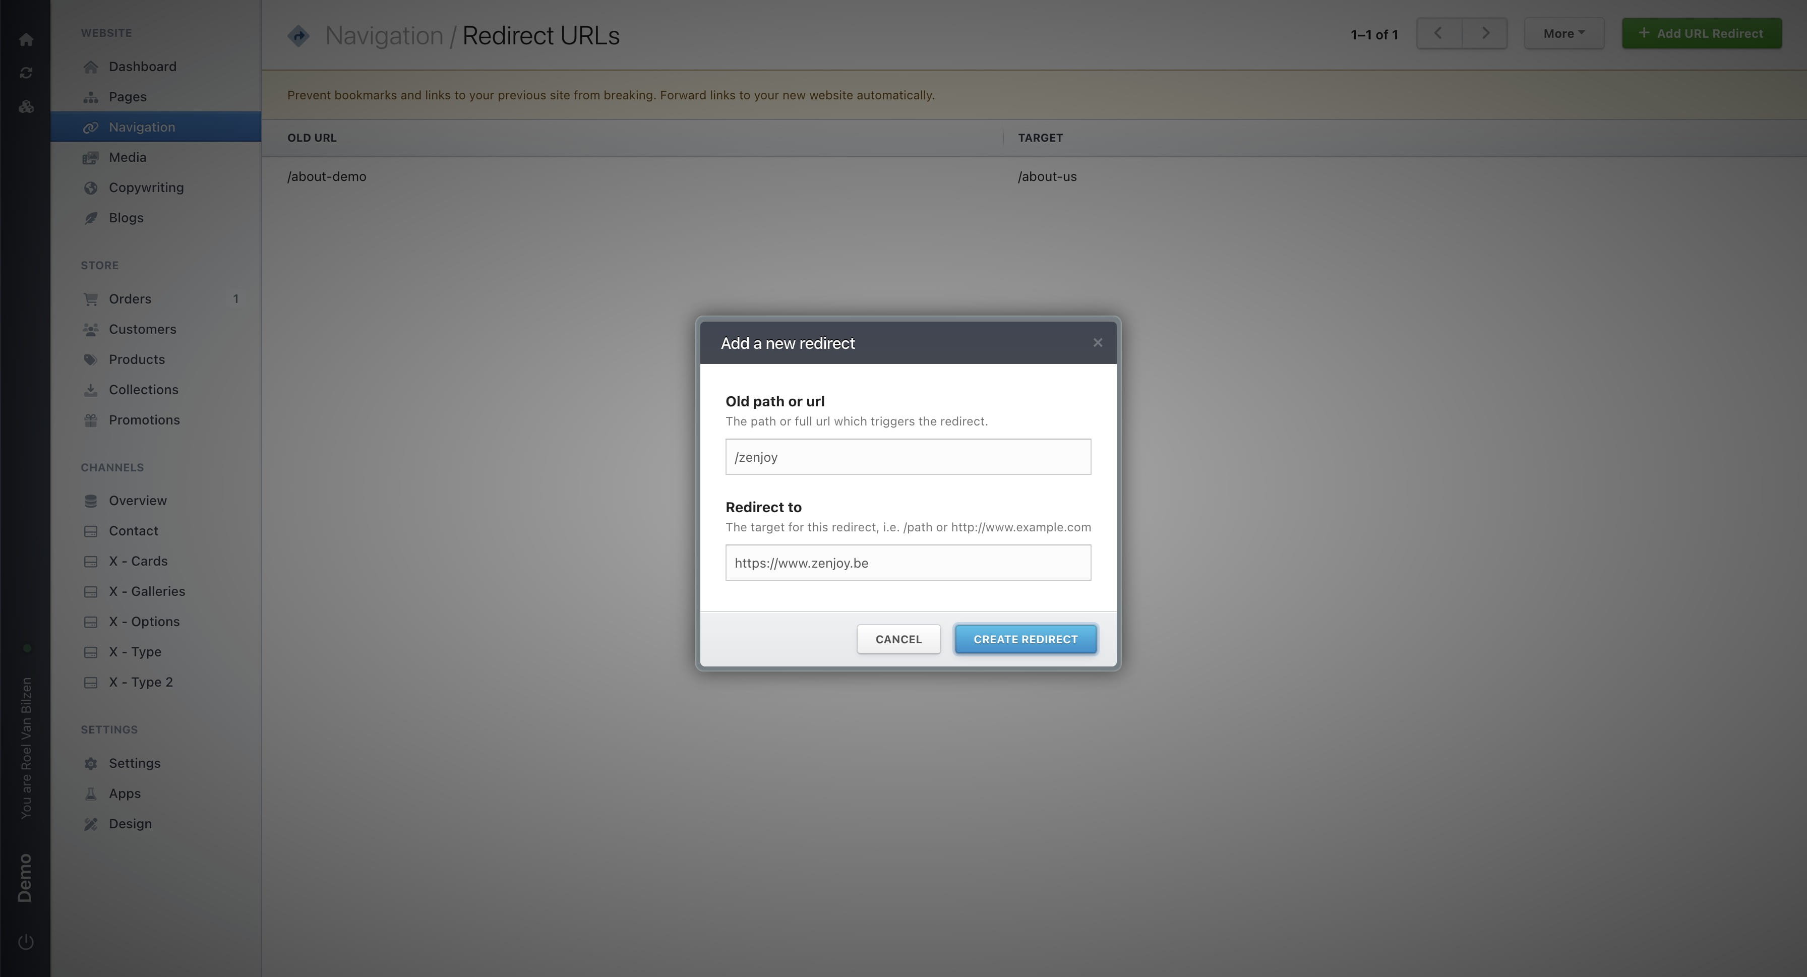1807x977 pixels.
Task: Open the More dropdown
Action: 1563,33
